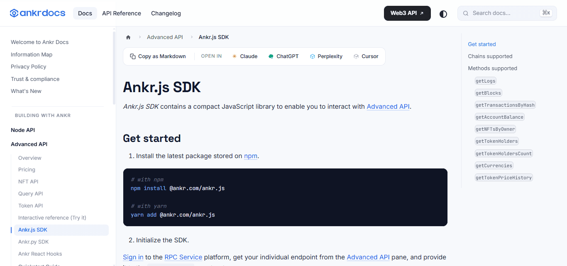567x266 pixels.
Task: Jump to getAccountBalance method
Action: point(500,117)
